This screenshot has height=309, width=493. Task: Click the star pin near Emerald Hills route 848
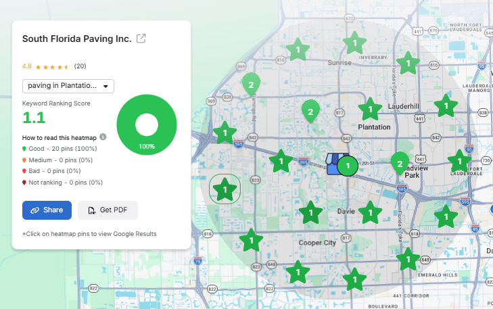coord(408,260)
